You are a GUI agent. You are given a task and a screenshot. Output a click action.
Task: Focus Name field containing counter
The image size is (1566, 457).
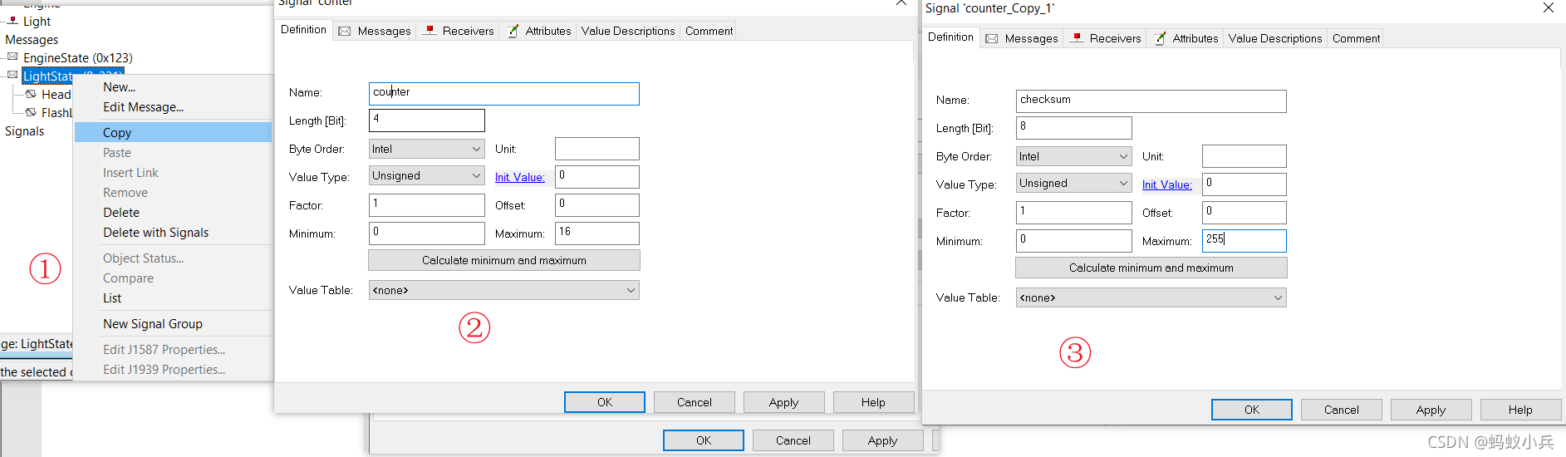coord(504,93)
